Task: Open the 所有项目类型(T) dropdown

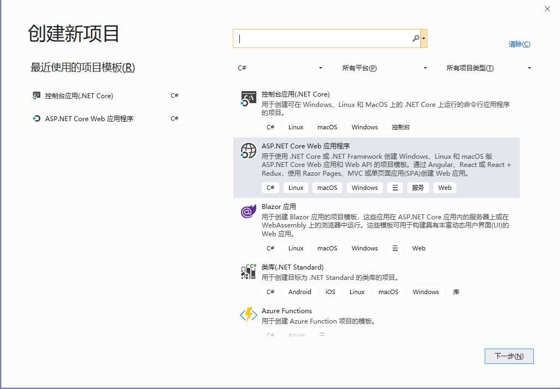Action: pyautogui.click(x=489, y=68)
